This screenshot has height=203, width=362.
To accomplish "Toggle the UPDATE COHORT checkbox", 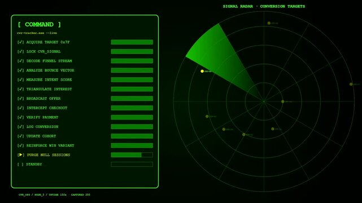I will pos(20,136).
